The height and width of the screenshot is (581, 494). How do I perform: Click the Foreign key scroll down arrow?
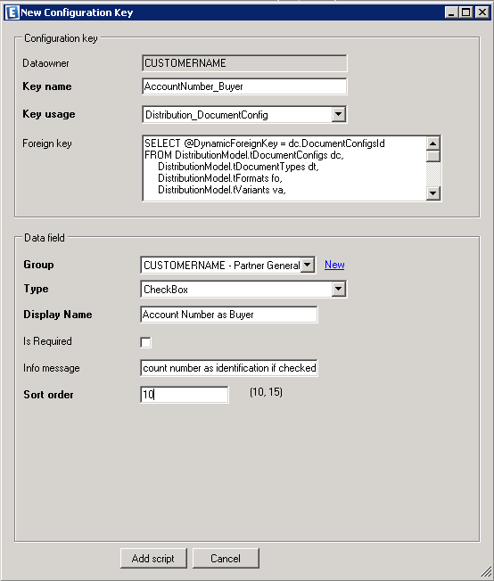(432, 193)
